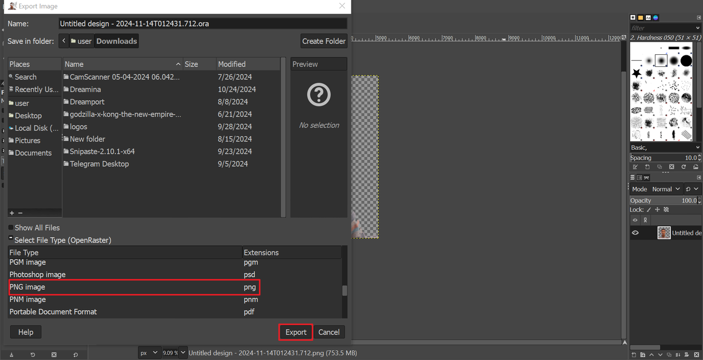Open the Patterns tab in the dock
The height and width of the screenshot is (360, 703).
pyautogui.click(x=640, y=18)
